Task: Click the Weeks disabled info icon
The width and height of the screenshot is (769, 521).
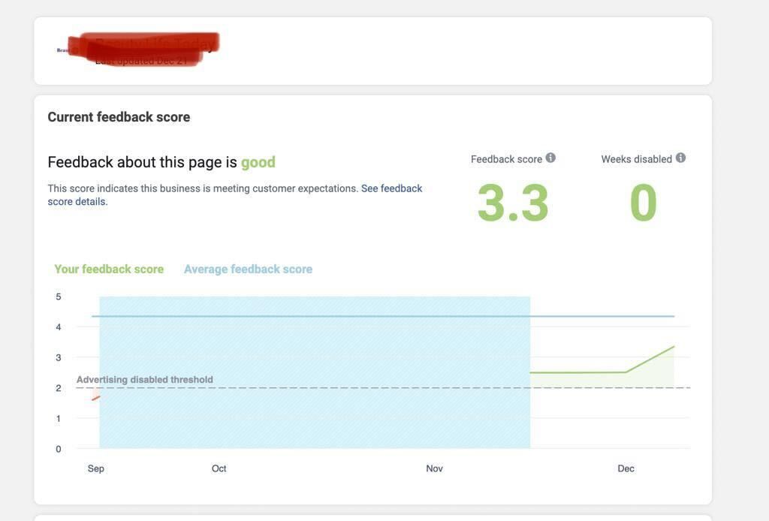Action: click(680, 158)
